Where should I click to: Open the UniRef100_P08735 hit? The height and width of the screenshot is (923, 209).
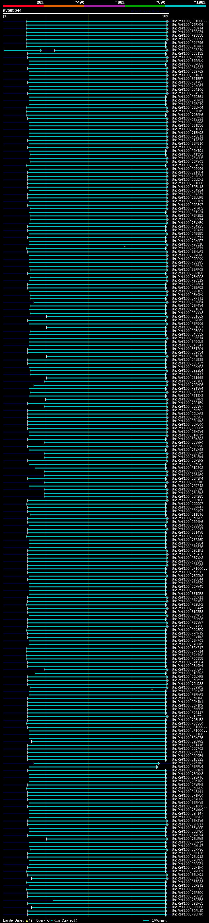tap(187, 363)
